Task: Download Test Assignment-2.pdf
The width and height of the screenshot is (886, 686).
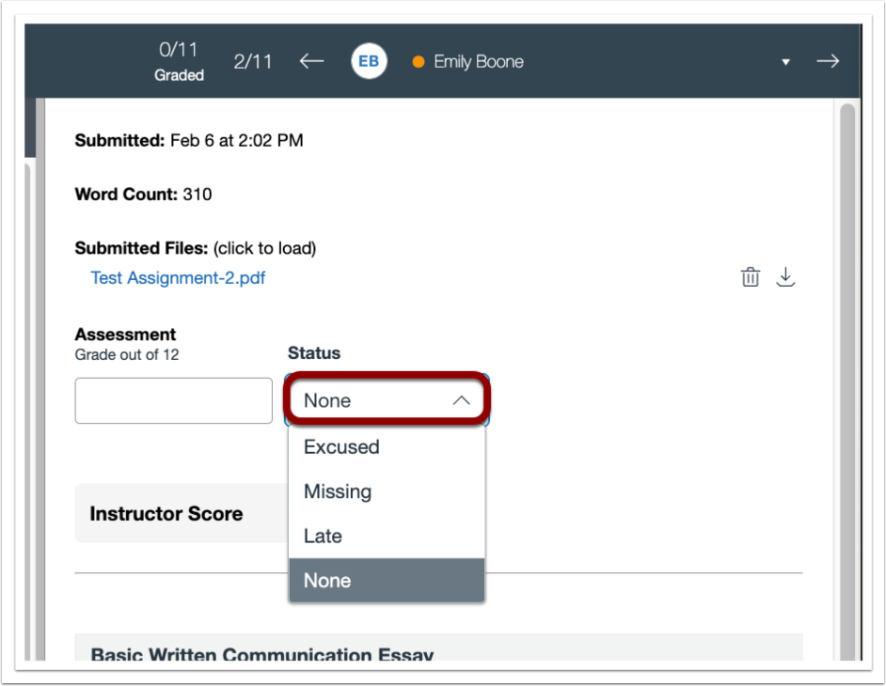Action: click(785, 276)
